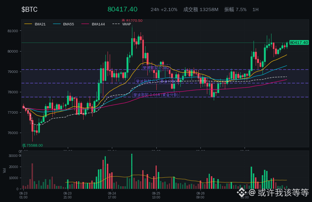Click the 08-23 21:00 time axis label
The image size is (312, 202).
click(x=67, y=195)
